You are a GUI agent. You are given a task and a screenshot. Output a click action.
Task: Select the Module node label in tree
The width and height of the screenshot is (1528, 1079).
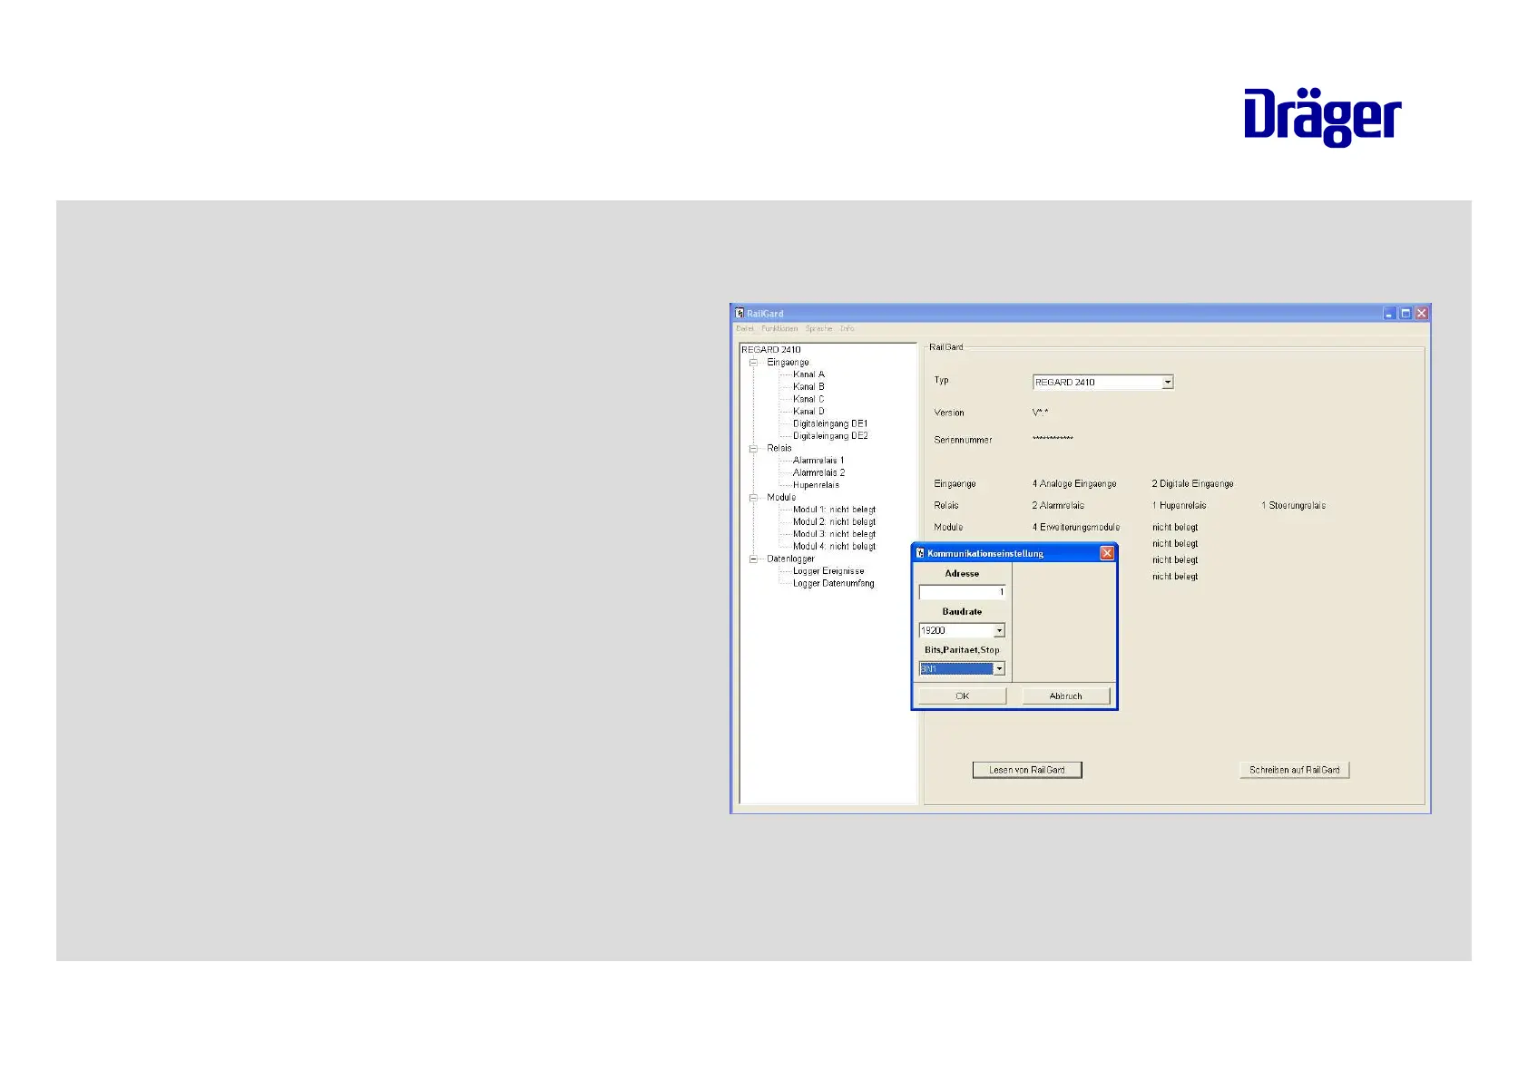pos(781,498)
